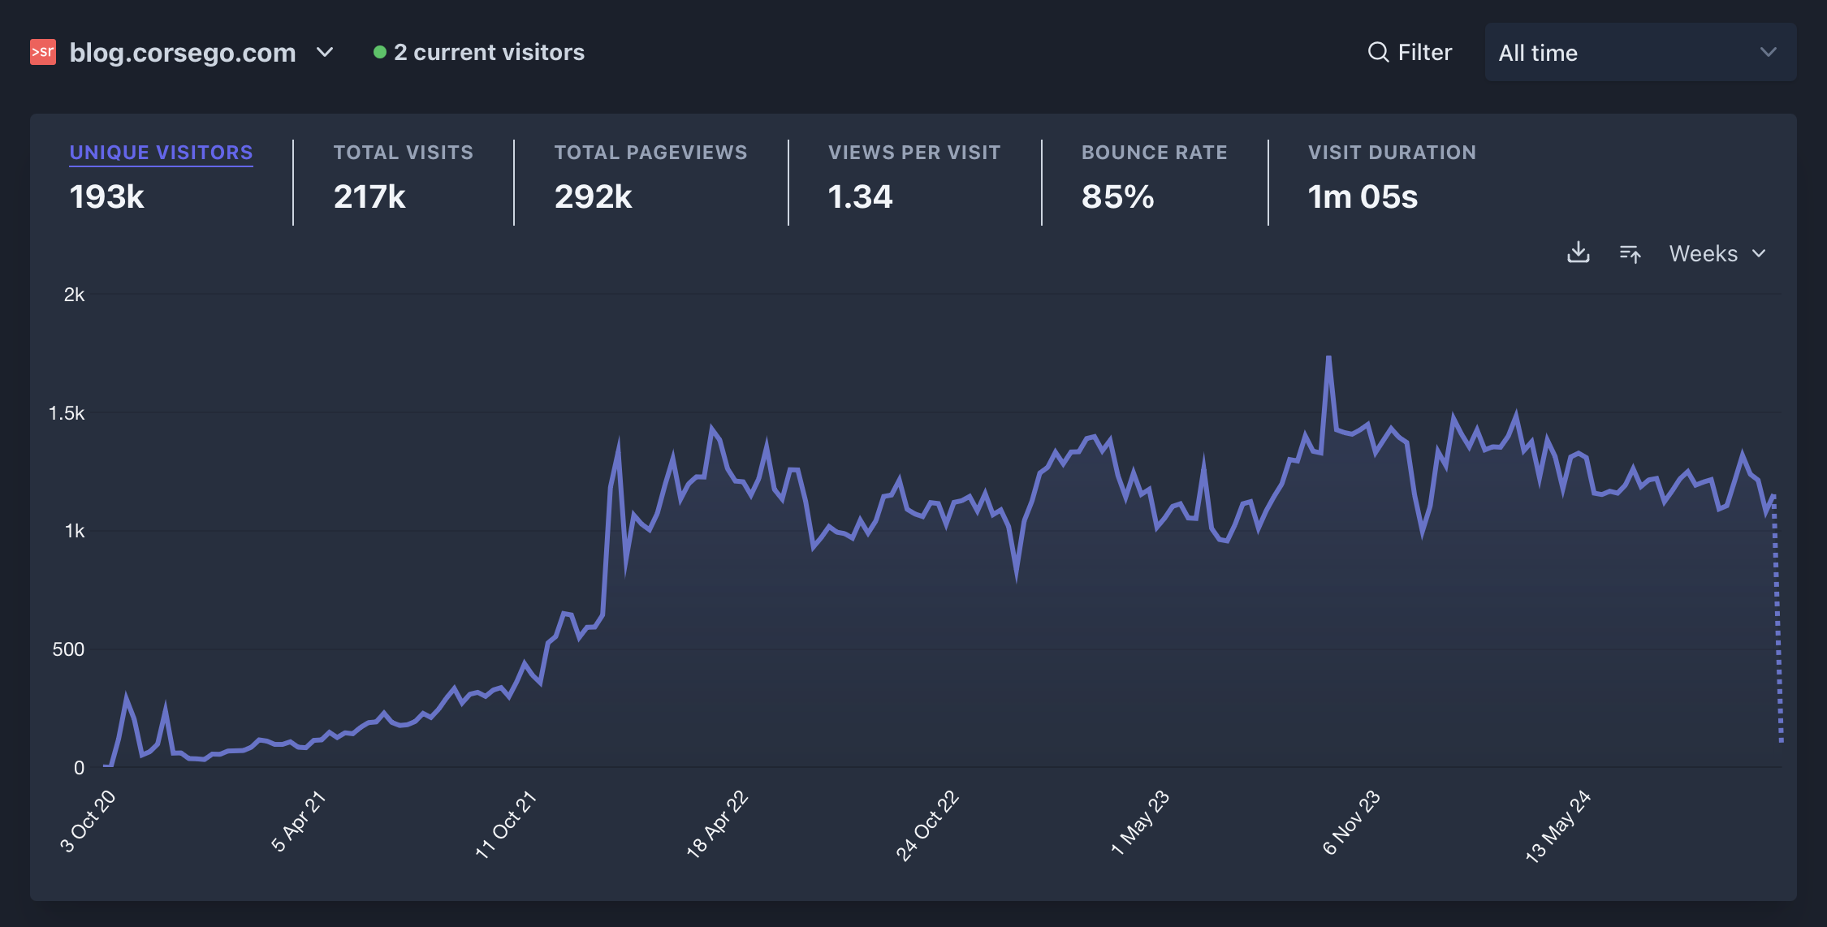1827x927 pixels.
Task: Select the Total Visits metric
Action: [x=403, y=153]
